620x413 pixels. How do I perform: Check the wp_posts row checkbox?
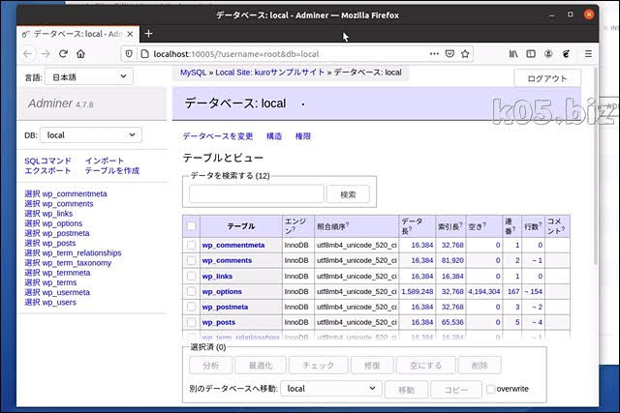[x=192, y=322]
